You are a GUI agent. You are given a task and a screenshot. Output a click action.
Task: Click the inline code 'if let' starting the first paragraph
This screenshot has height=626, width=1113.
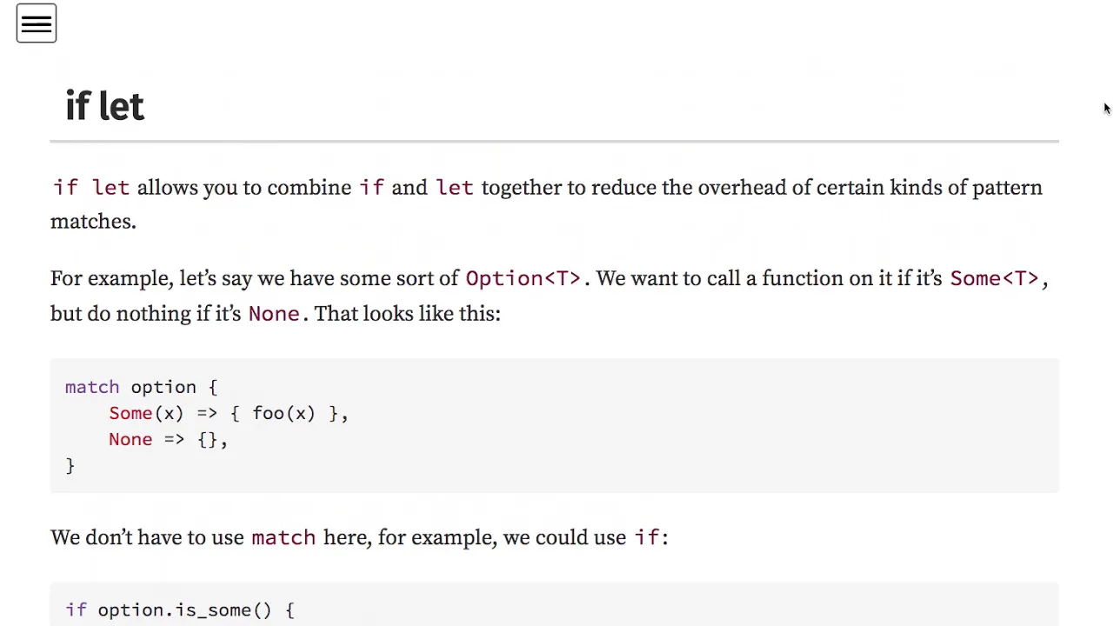91,188
